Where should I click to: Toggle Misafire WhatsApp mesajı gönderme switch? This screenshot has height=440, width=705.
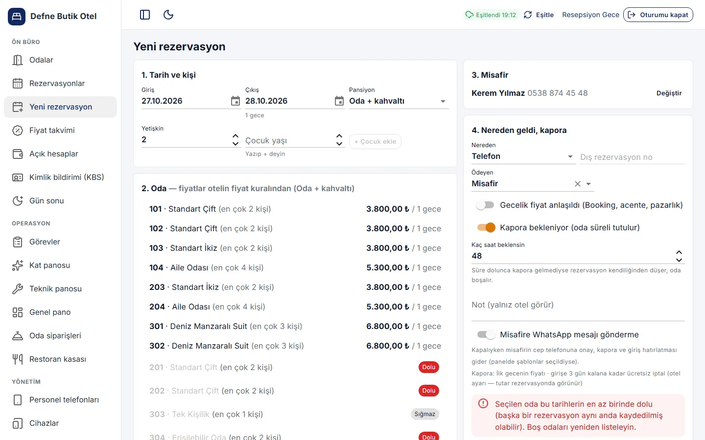point(486,334)
